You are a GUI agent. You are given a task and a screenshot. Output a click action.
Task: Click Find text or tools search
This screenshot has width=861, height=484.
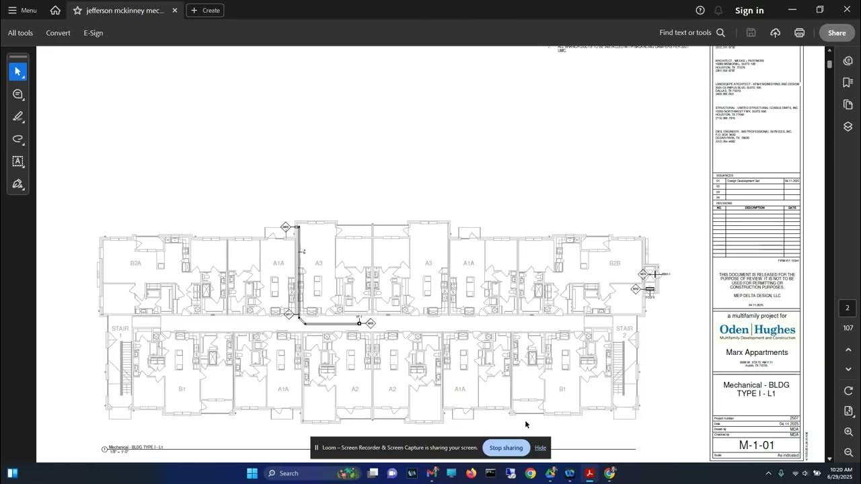[692, 32]
